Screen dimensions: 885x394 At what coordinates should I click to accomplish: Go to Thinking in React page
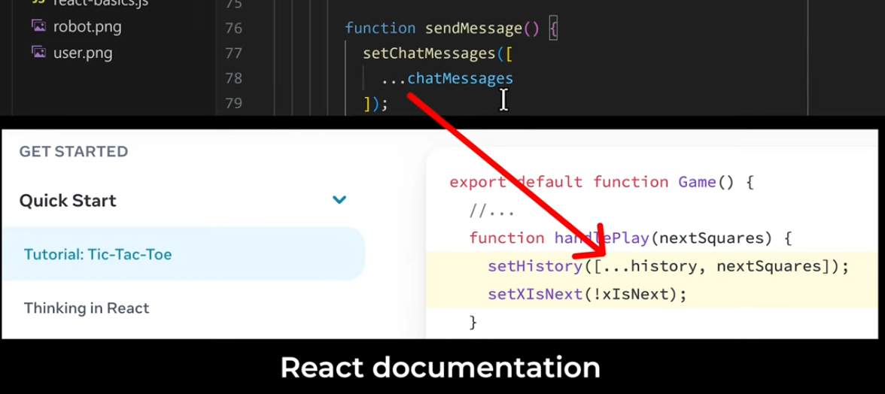87,308
